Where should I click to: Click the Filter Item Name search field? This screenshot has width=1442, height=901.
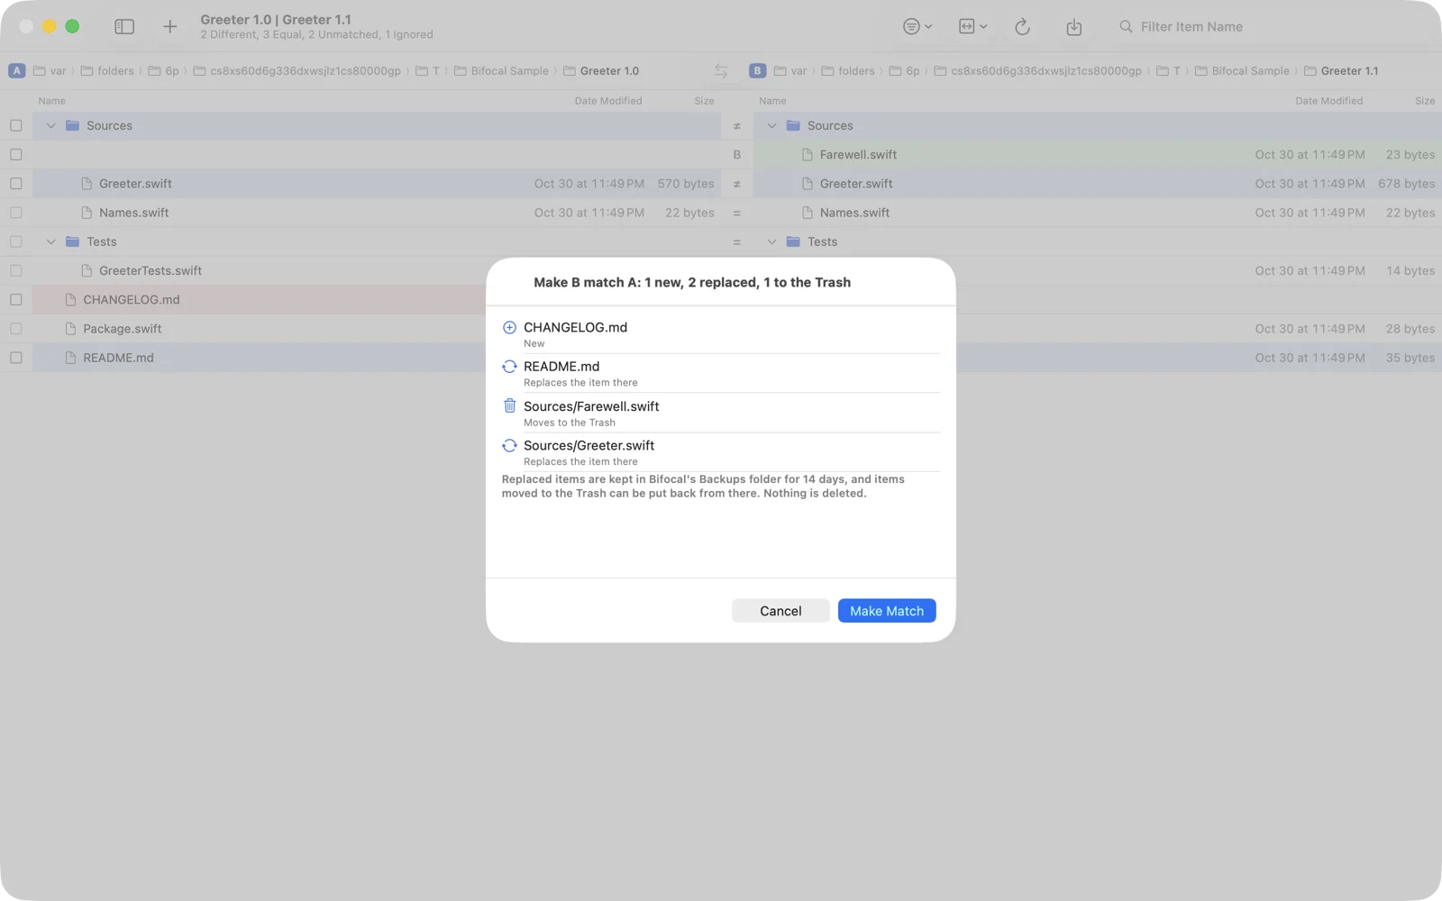pyautogui.click(x=1271, y=27)
